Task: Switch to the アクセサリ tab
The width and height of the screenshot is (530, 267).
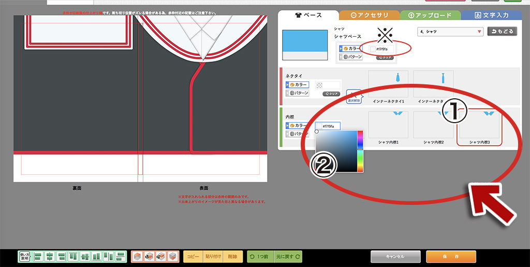Action: coord(370,15)
